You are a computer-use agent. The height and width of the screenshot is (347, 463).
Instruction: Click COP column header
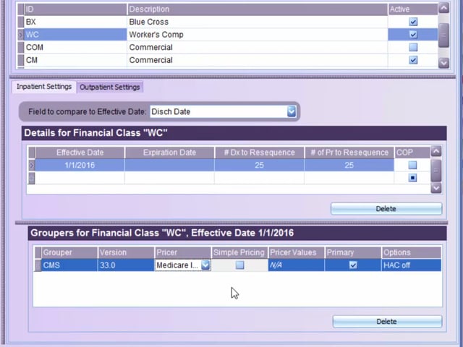(412, 153)
